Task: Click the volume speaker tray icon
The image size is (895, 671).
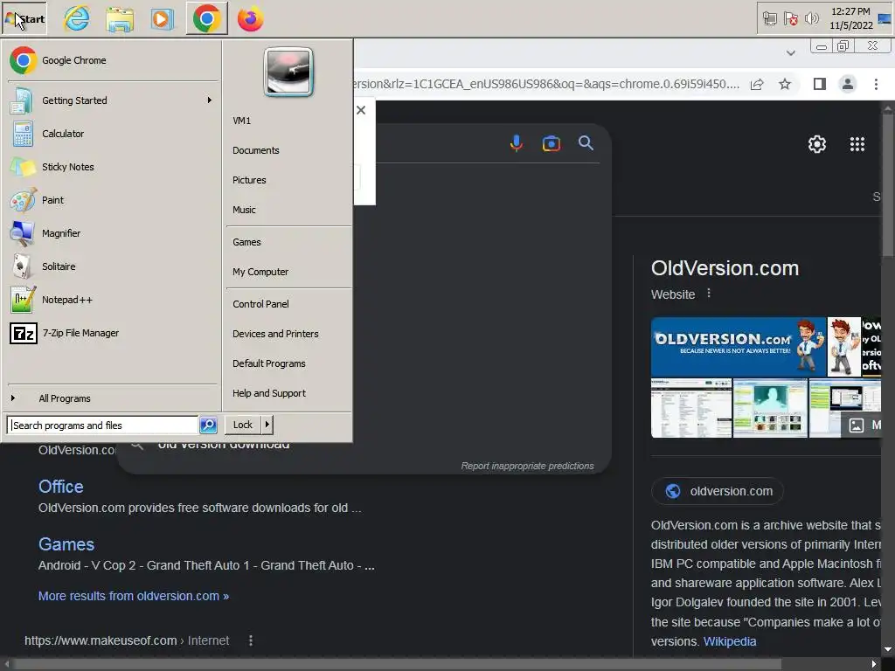Action: click(811, 19)
